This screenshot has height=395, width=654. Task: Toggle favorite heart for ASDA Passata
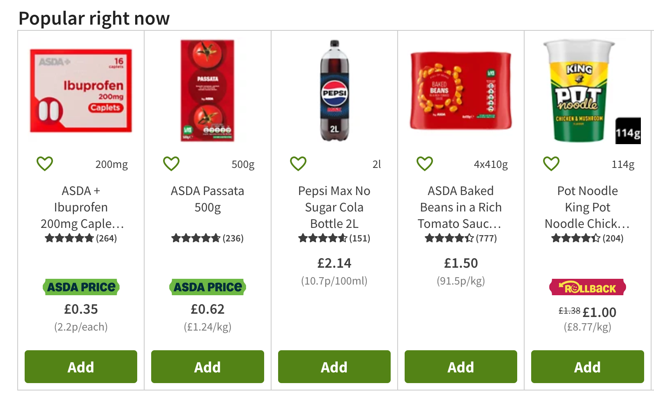coord(171,163)
